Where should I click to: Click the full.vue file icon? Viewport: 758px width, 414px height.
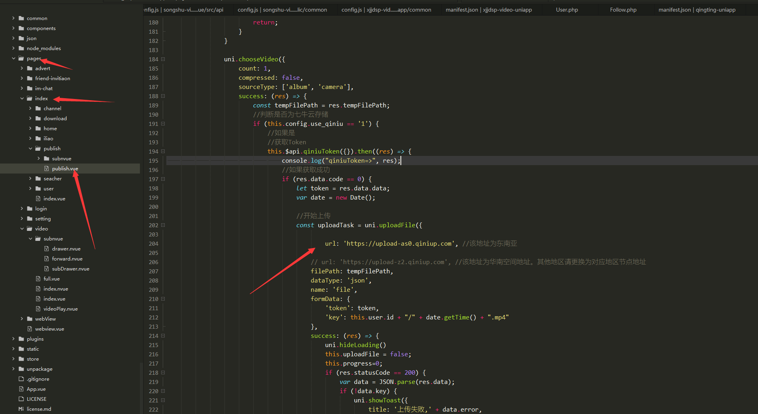coord(38,279)
